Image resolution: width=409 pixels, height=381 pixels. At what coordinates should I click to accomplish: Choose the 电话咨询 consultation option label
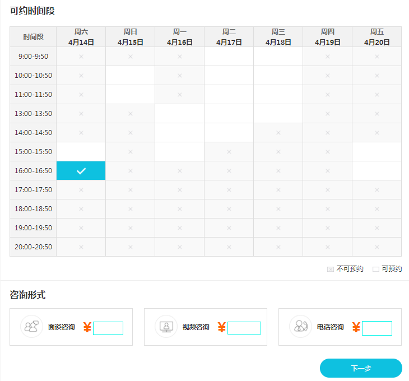pos(330,327)
